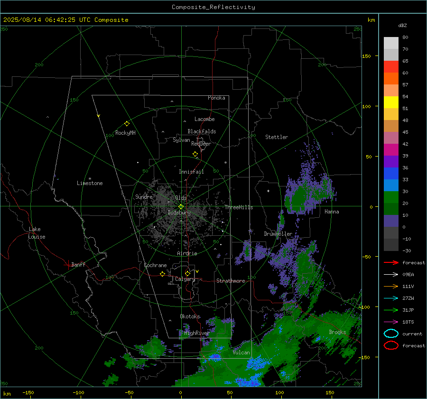The width and height of the screenshot is (427, 399).
Task: Click the Innisfail label
Action: pos(191,172)
